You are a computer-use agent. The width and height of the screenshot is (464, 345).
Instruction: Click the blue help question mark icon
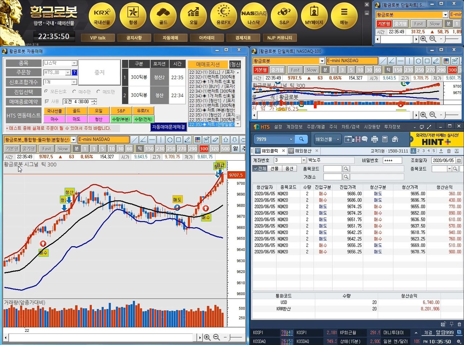point(74,72)
